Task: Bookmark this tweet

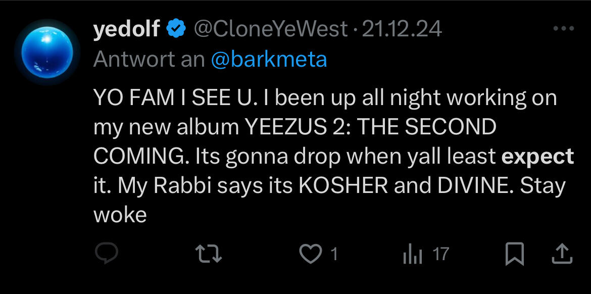Action: (x=515, y=254)
